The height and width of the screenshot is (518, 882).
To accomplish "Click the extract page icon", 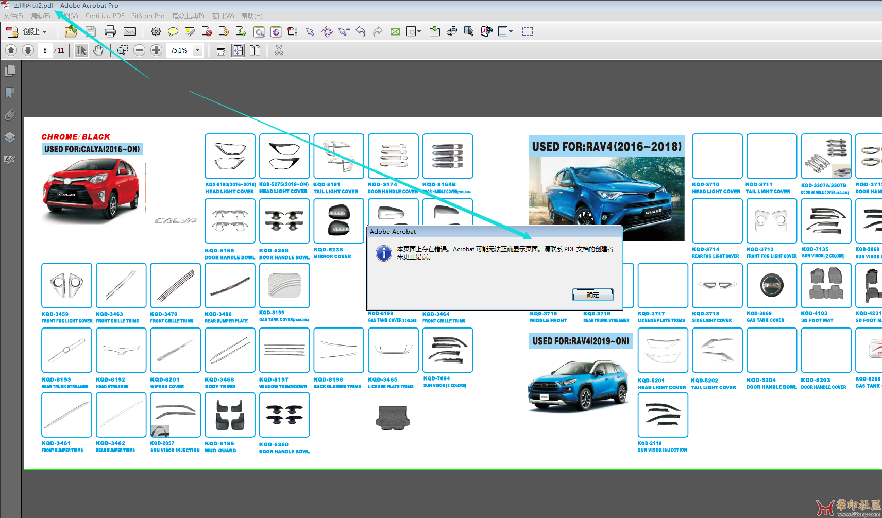I will point(241,32).
